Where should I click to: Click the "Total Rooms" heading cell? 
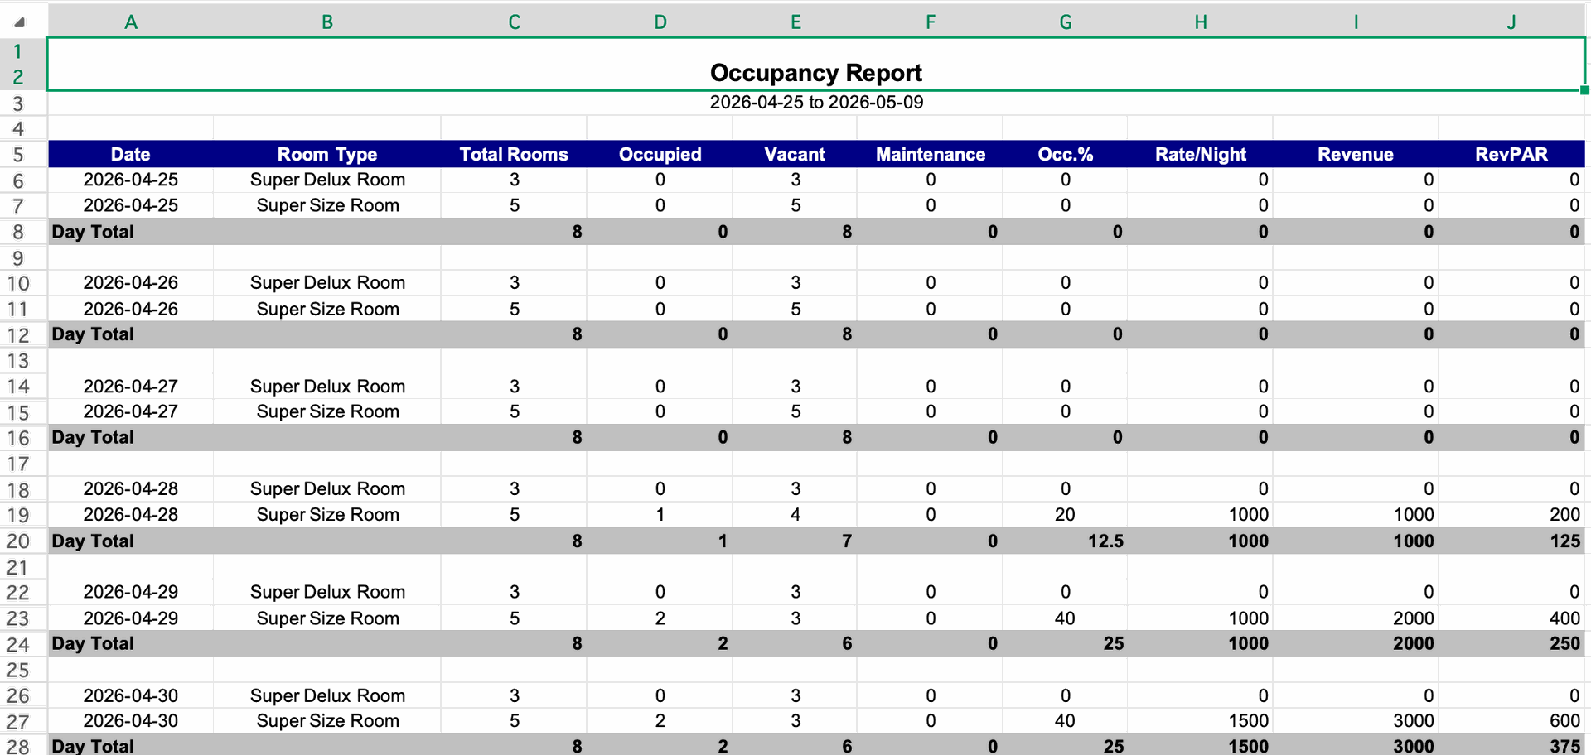514,154
